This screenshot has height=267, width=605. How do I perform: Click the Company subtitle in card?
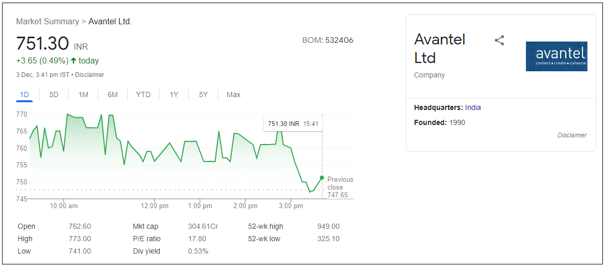430,75
